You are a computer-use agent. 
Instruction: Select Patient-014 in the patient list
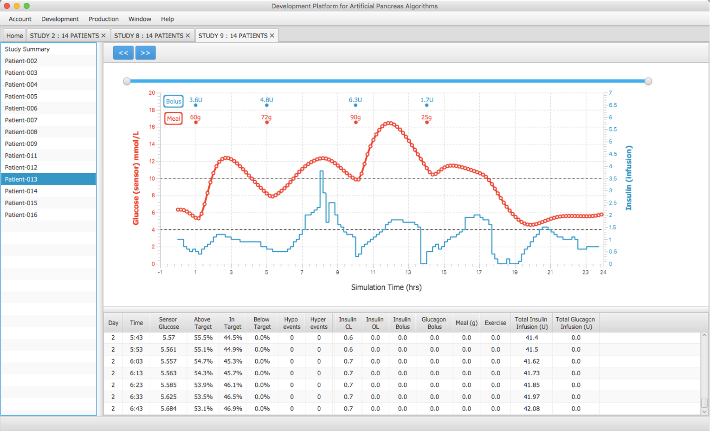21,191
